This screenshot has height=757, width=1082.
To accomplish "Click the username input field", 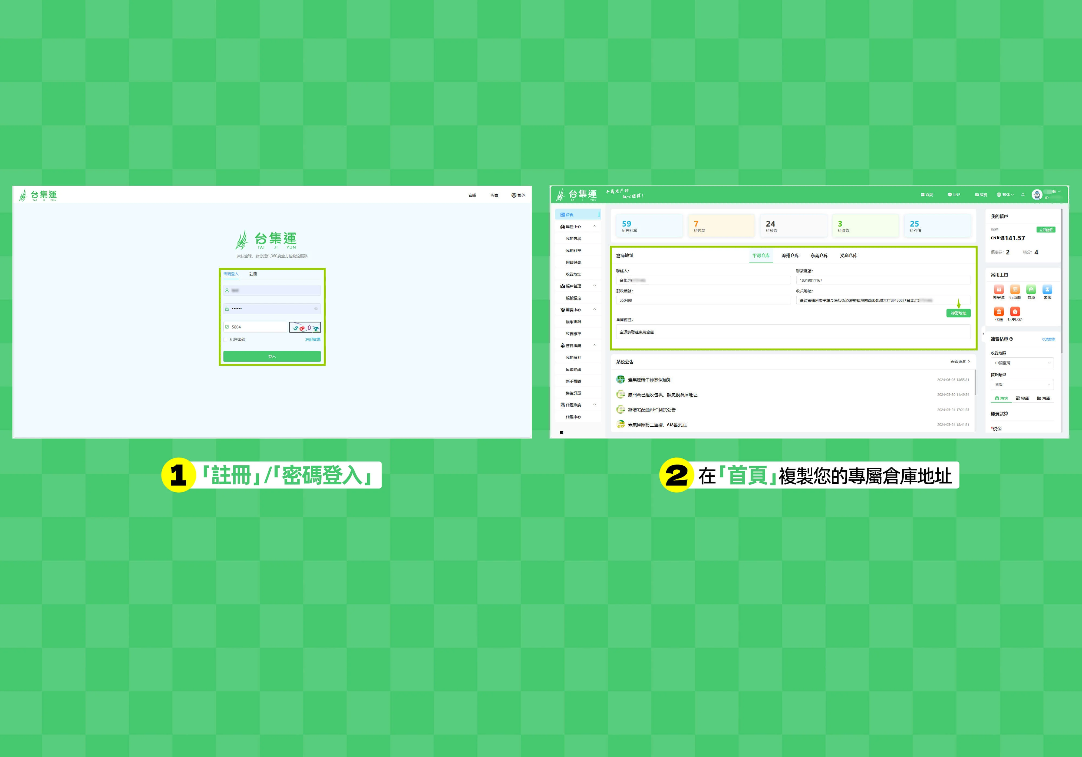I will pos(272,291).
